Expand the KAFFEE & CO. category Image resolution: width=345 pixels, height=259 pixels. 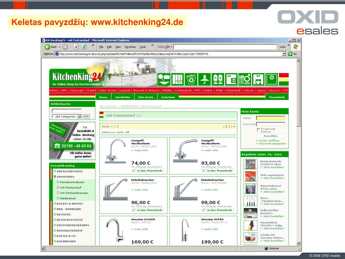click(55, 236)
